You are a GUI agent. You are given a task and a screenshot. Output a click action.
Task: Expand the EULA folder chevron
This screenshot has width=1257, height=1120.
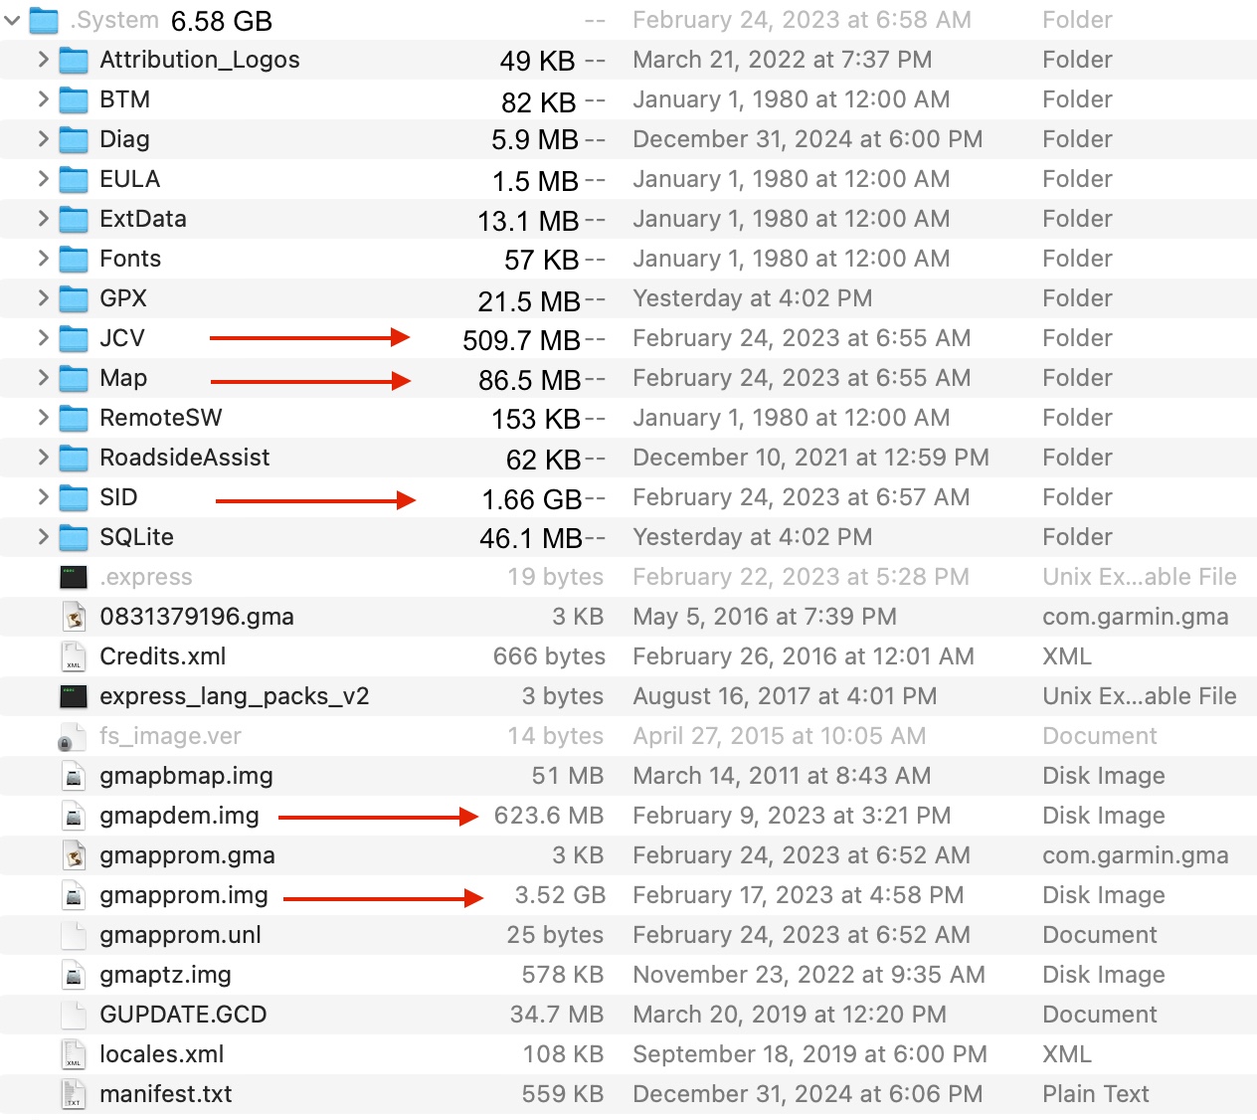[43, 179]
